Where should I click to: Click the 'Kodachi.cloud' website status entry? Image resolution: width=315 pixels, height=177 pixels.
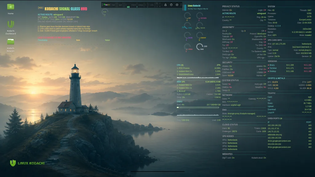click(259, 158)
